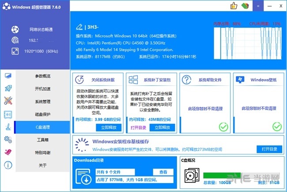Click the hard disk icon in C盘概况
Viewport: 287px width, 192px height.
tap(192, 175)
